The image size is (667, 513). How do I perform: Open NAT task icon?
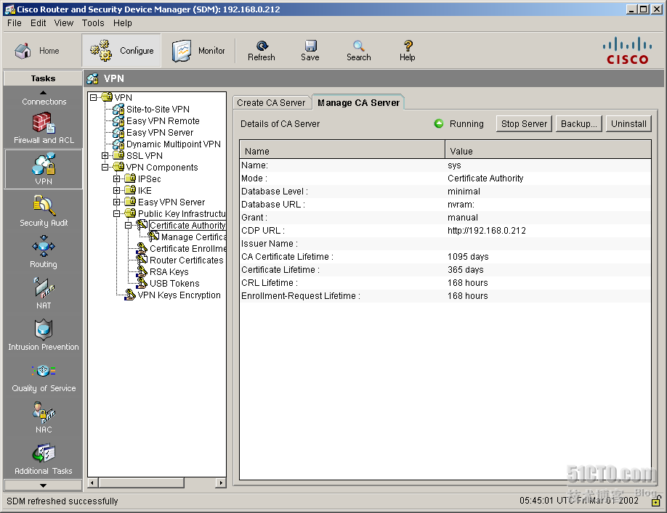coord(44,293)
